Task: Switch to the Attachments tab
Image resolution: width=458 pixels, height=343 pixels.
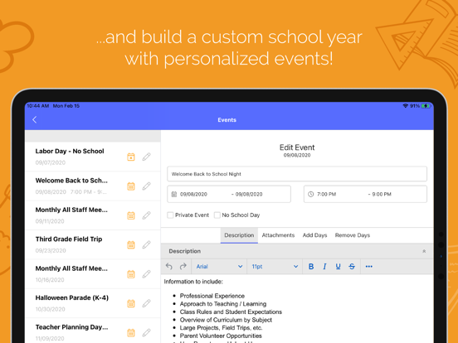Action: [278, 235]
